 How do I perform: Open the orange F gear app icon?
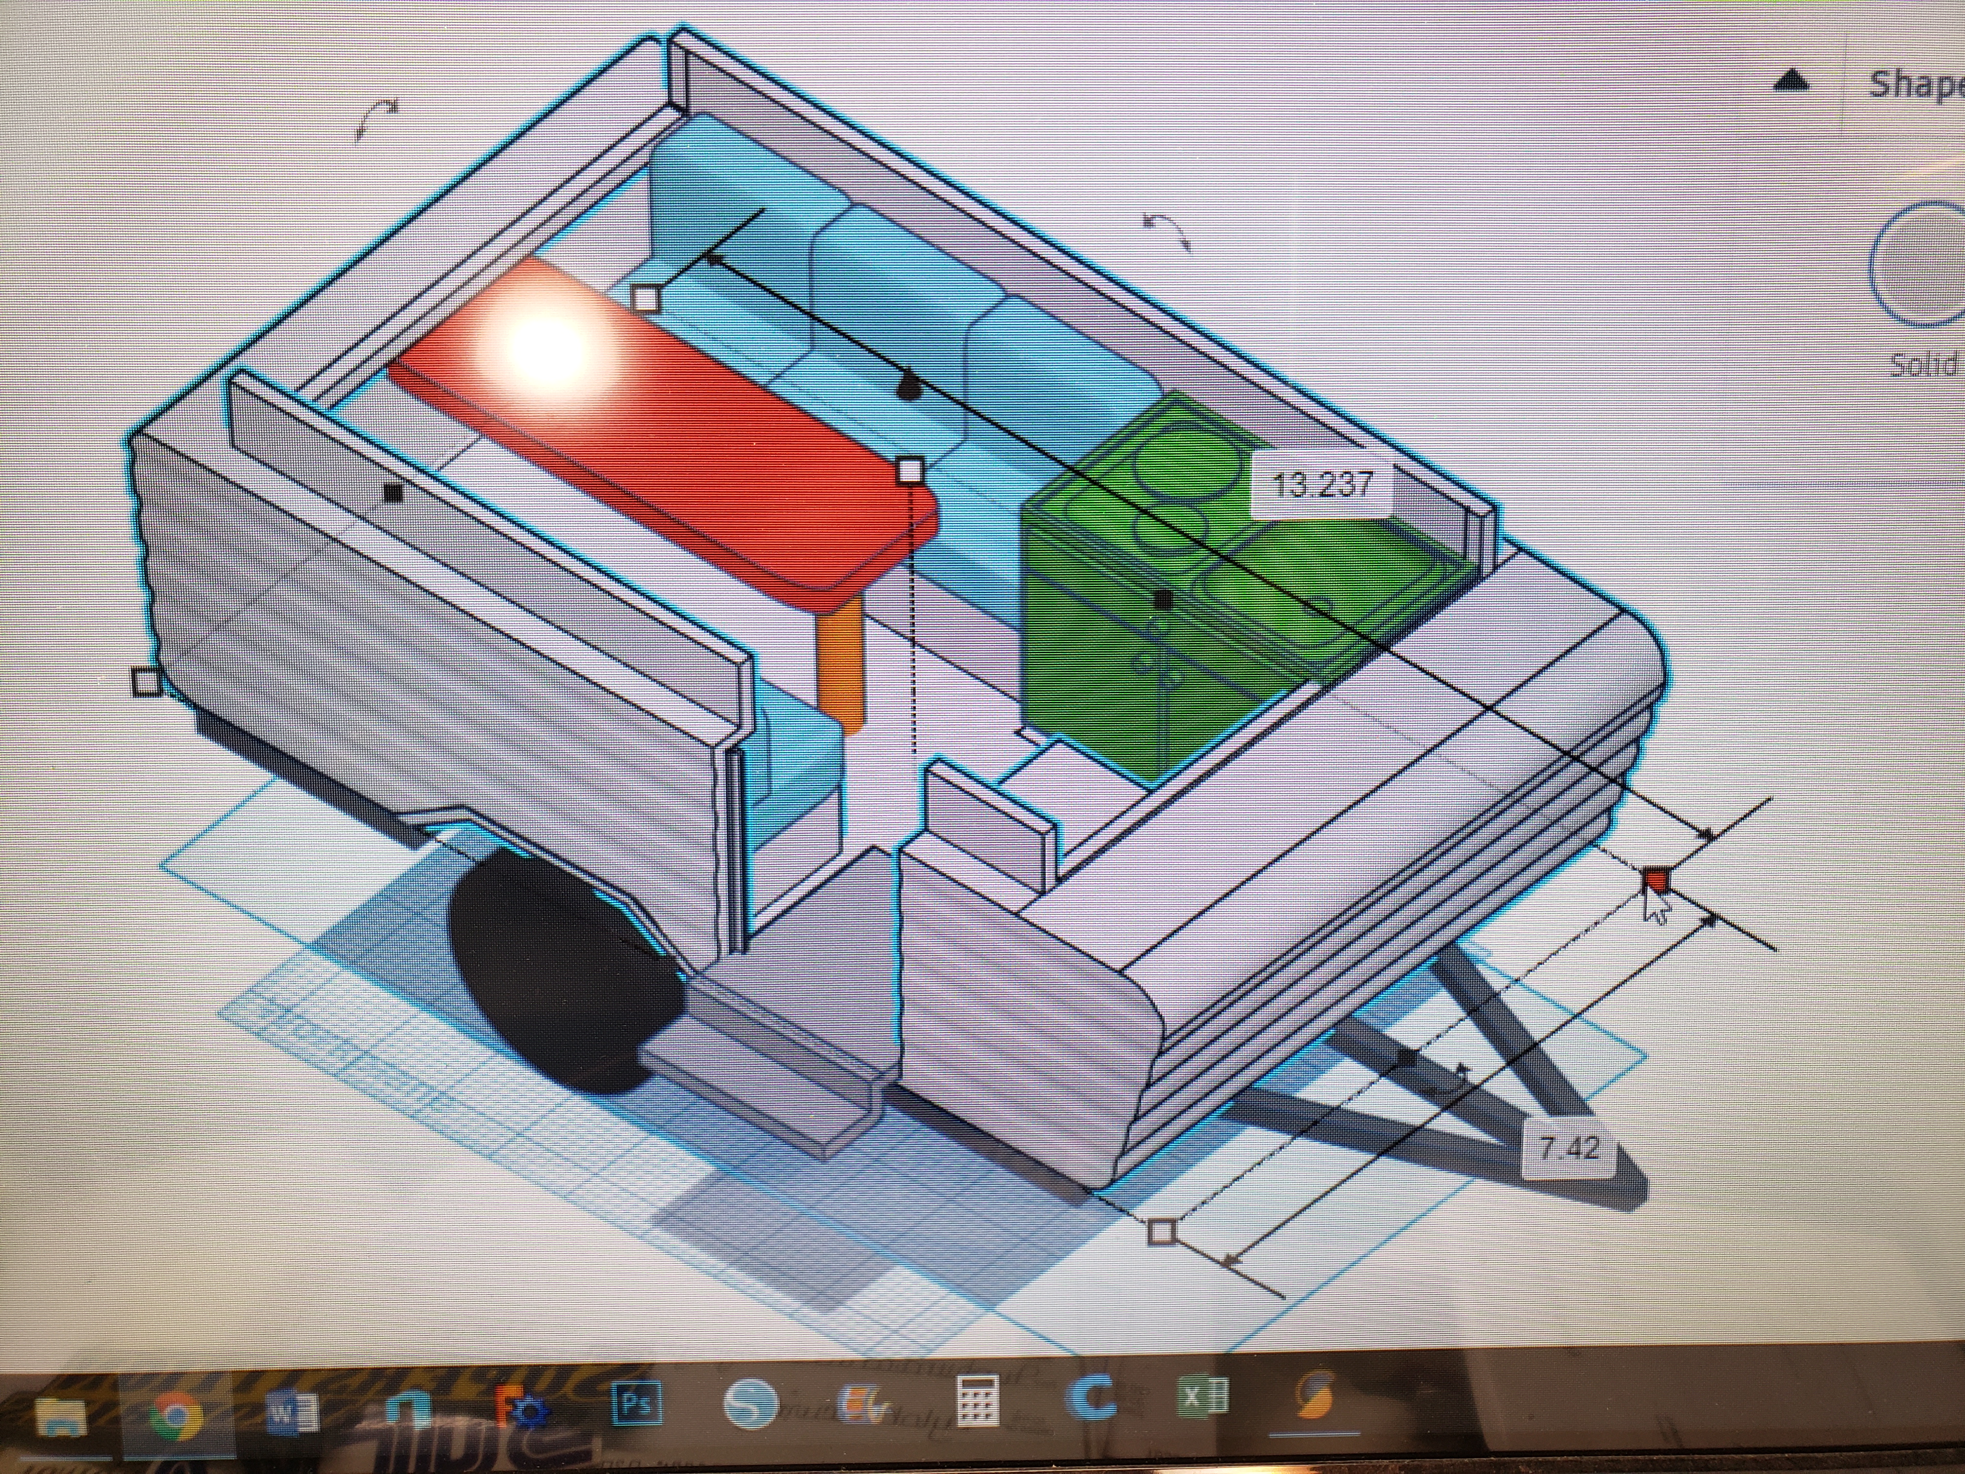tap(527, 1409)
